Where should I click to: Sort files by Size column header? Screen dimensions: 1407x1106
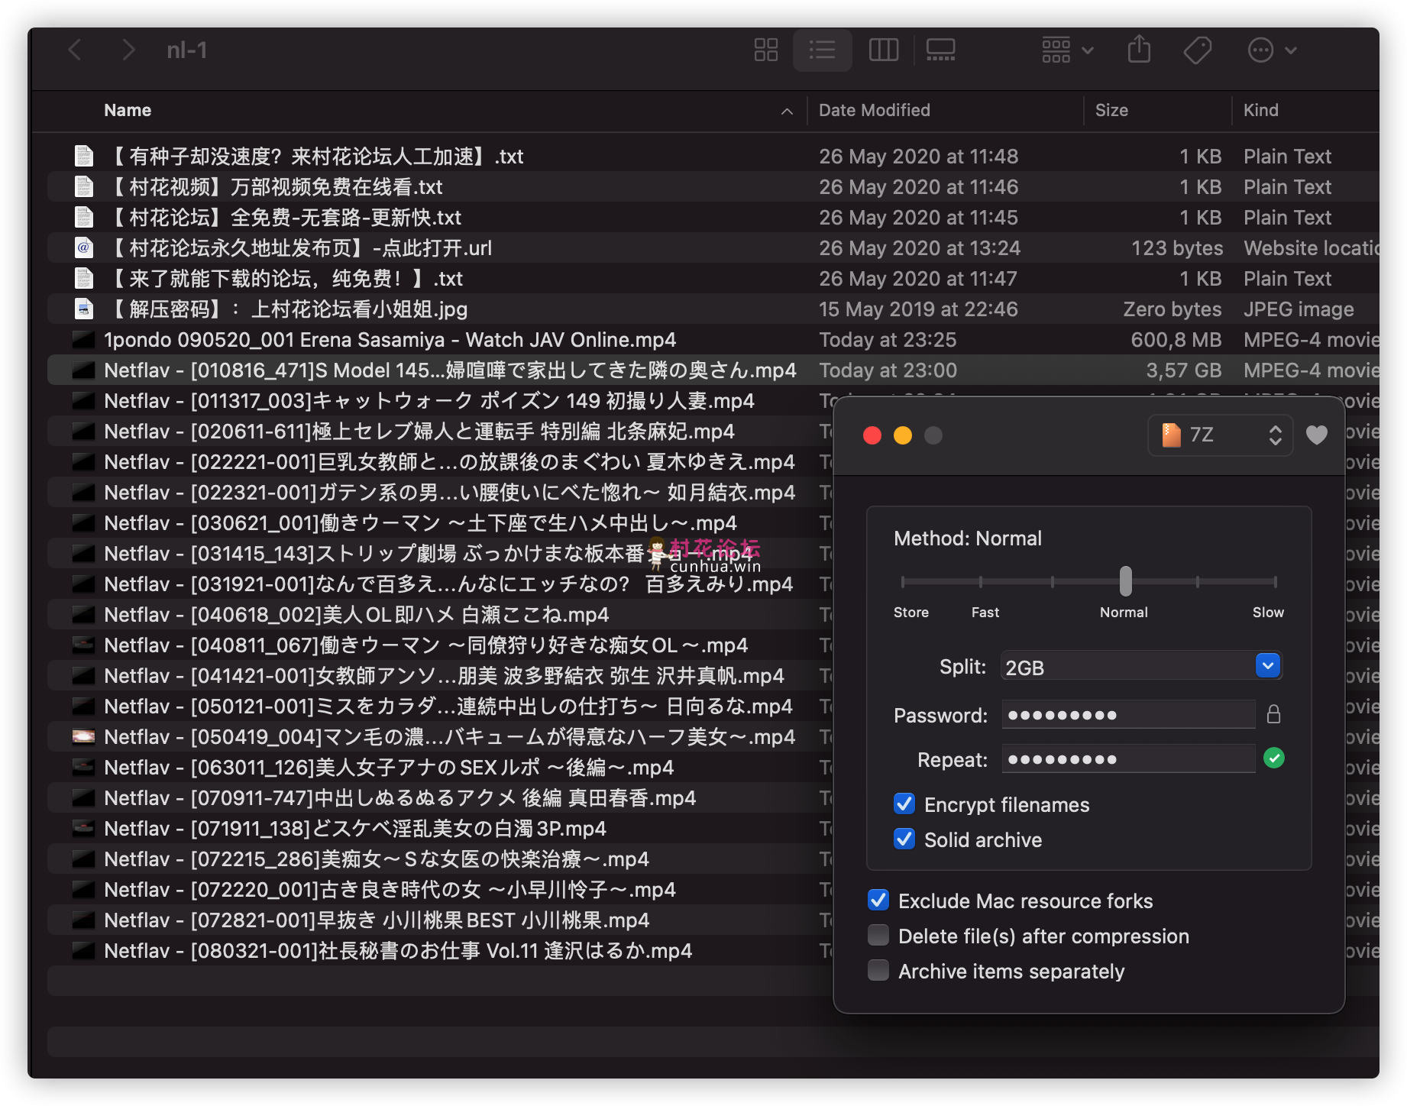pyautogui.click(x=1111, y=110)
